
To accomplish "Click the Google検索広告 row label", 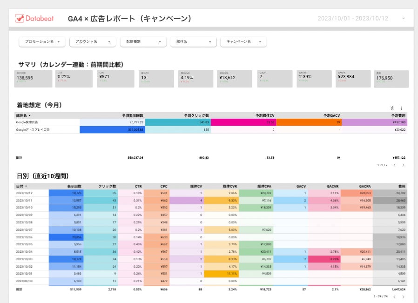I will pos(27,122).
